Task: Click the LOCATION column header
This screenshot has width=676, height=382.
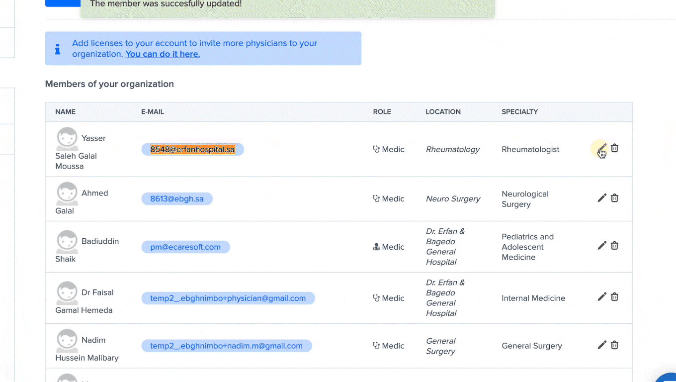Action: click(443, 112)
